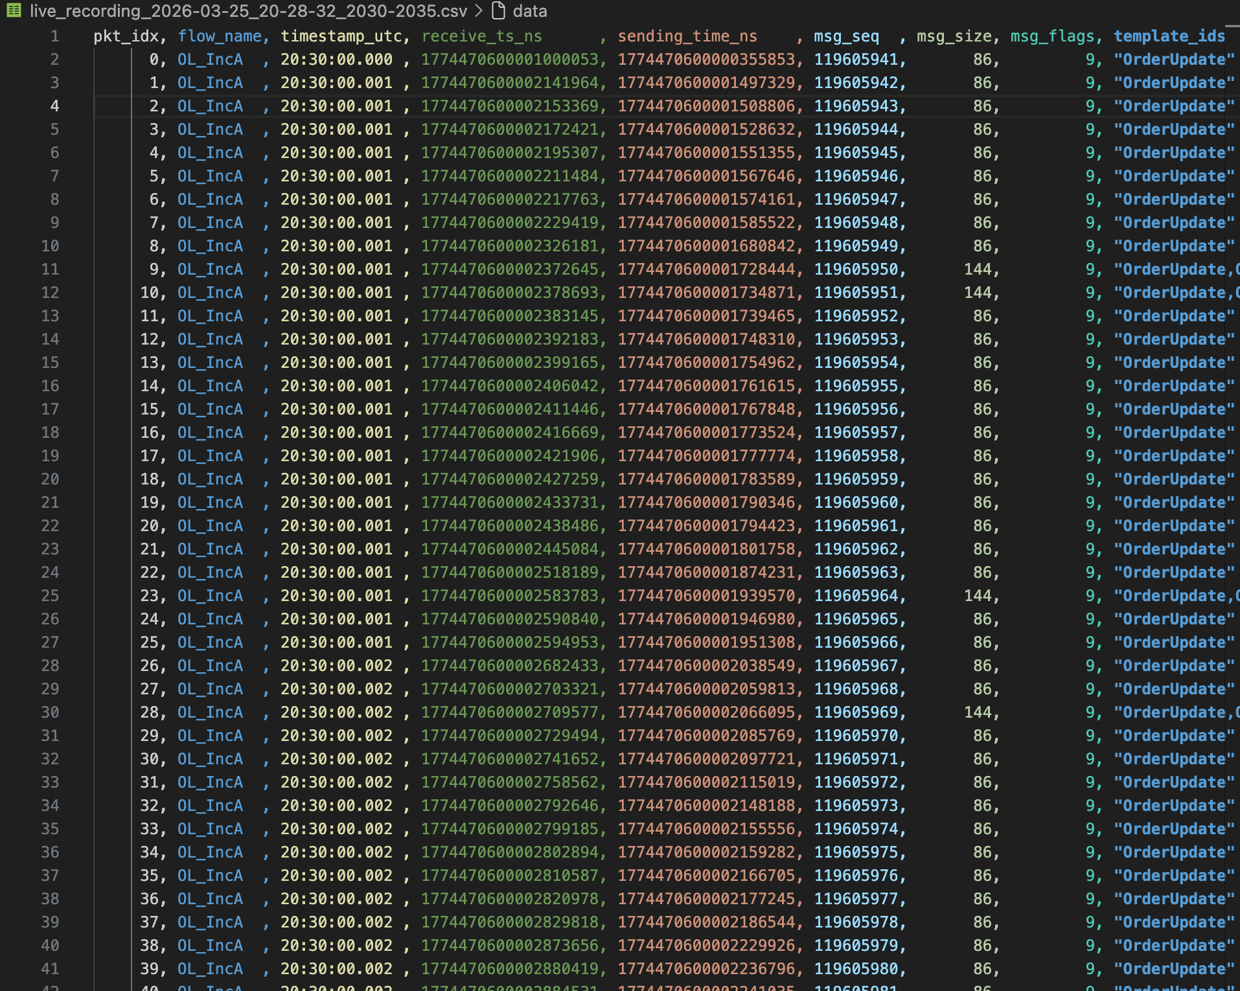Click sending time 1774470600001777774

(x=706, y=456)
